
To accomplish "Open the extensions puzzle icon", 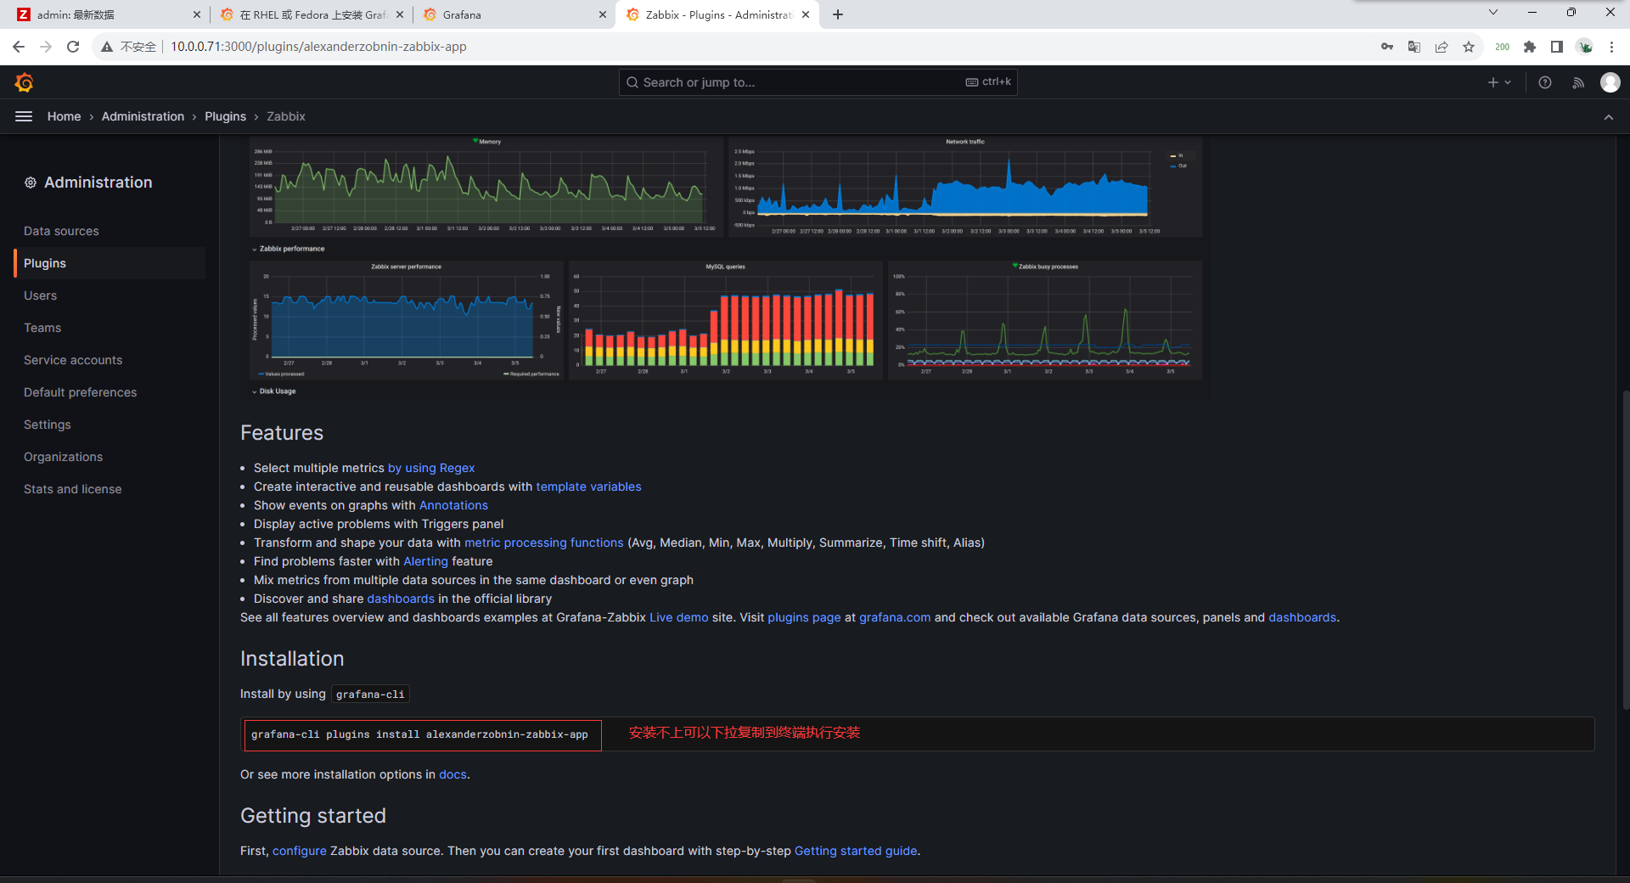I will [1530, 47].
